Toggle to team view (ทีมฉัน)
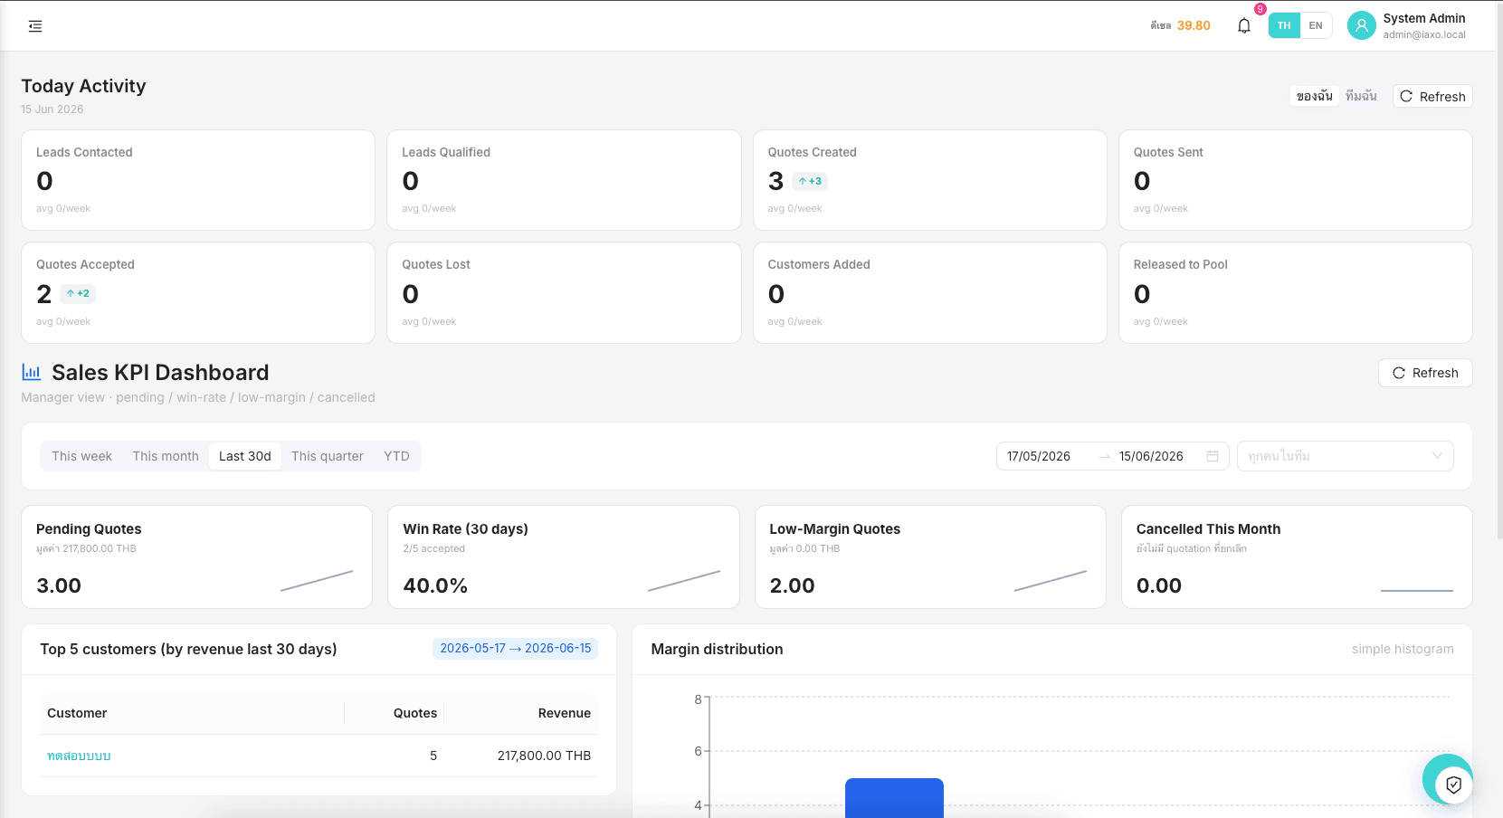 tap(1361, 96)
